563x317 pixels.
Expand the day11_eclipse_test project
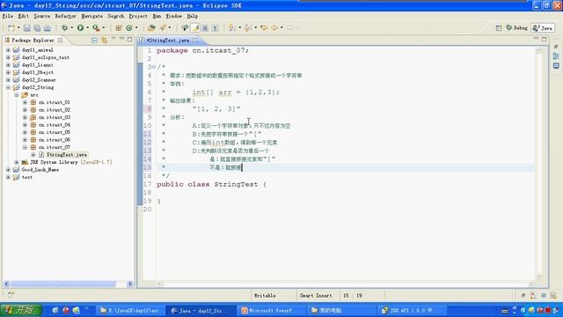point(8,57)
